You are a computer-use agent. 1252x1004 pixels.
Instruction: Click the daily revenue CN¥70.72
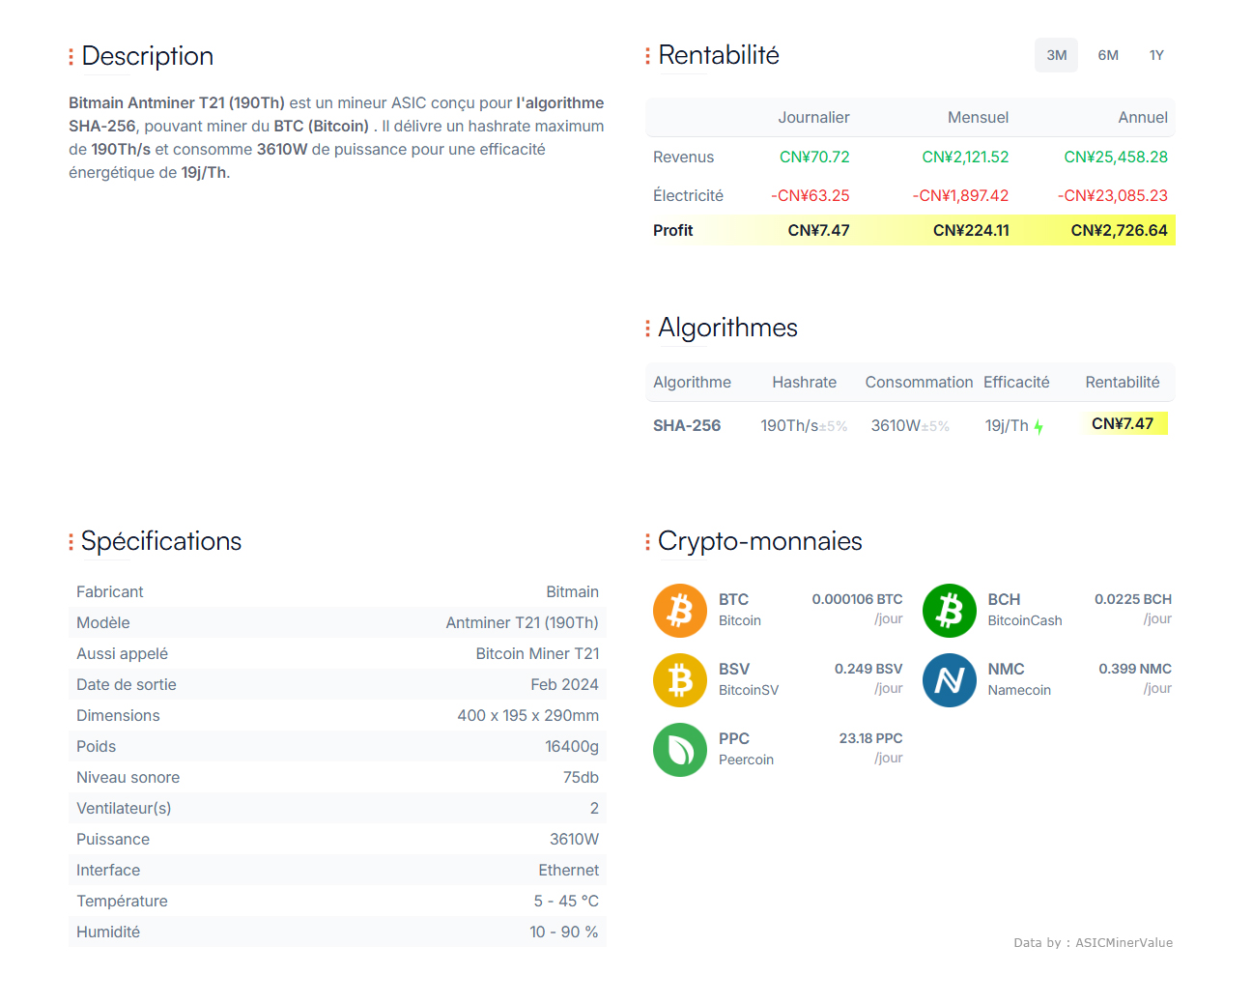tap(814, 157)
